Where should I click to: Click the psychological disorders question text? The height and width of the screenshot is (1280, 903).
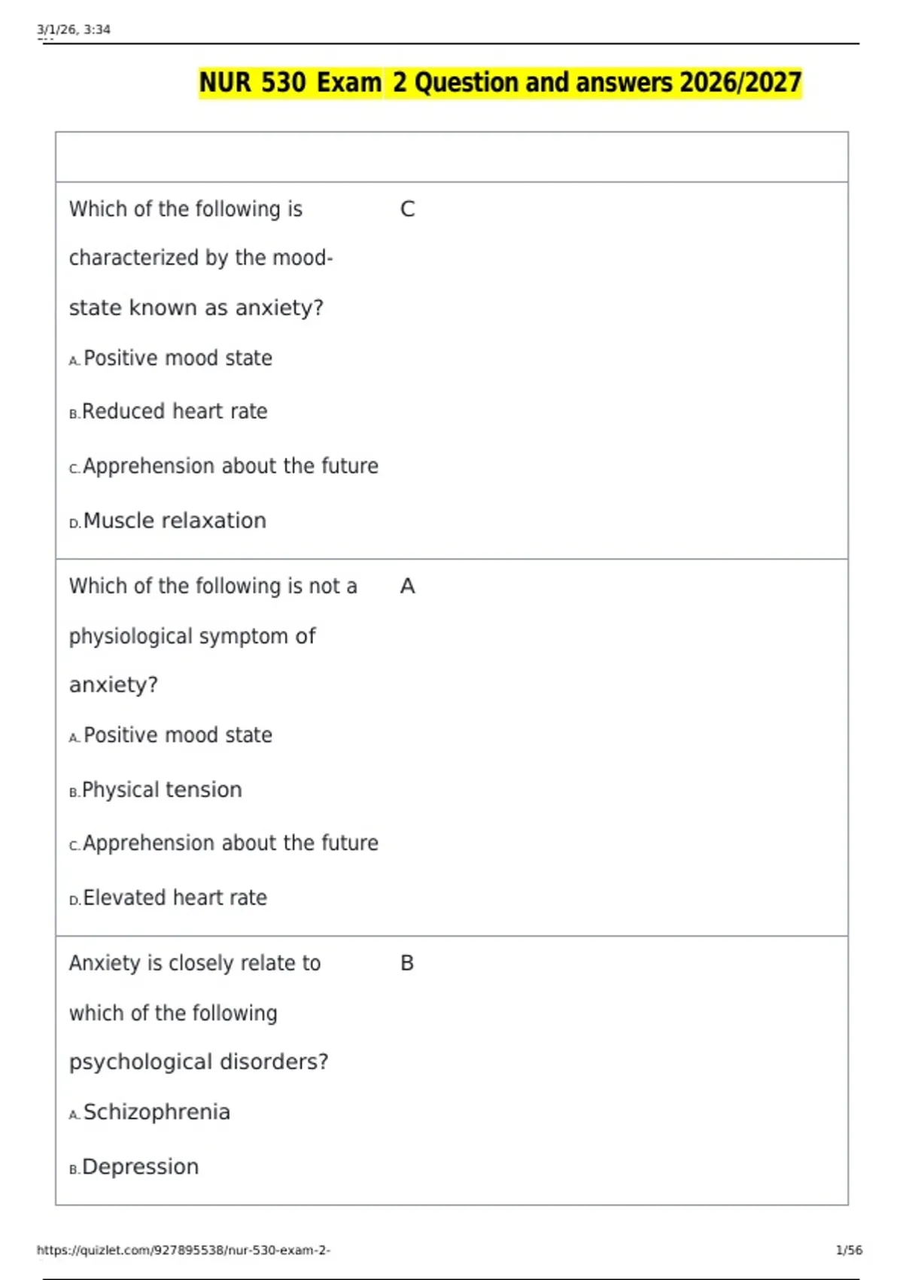coord(199,1013)
